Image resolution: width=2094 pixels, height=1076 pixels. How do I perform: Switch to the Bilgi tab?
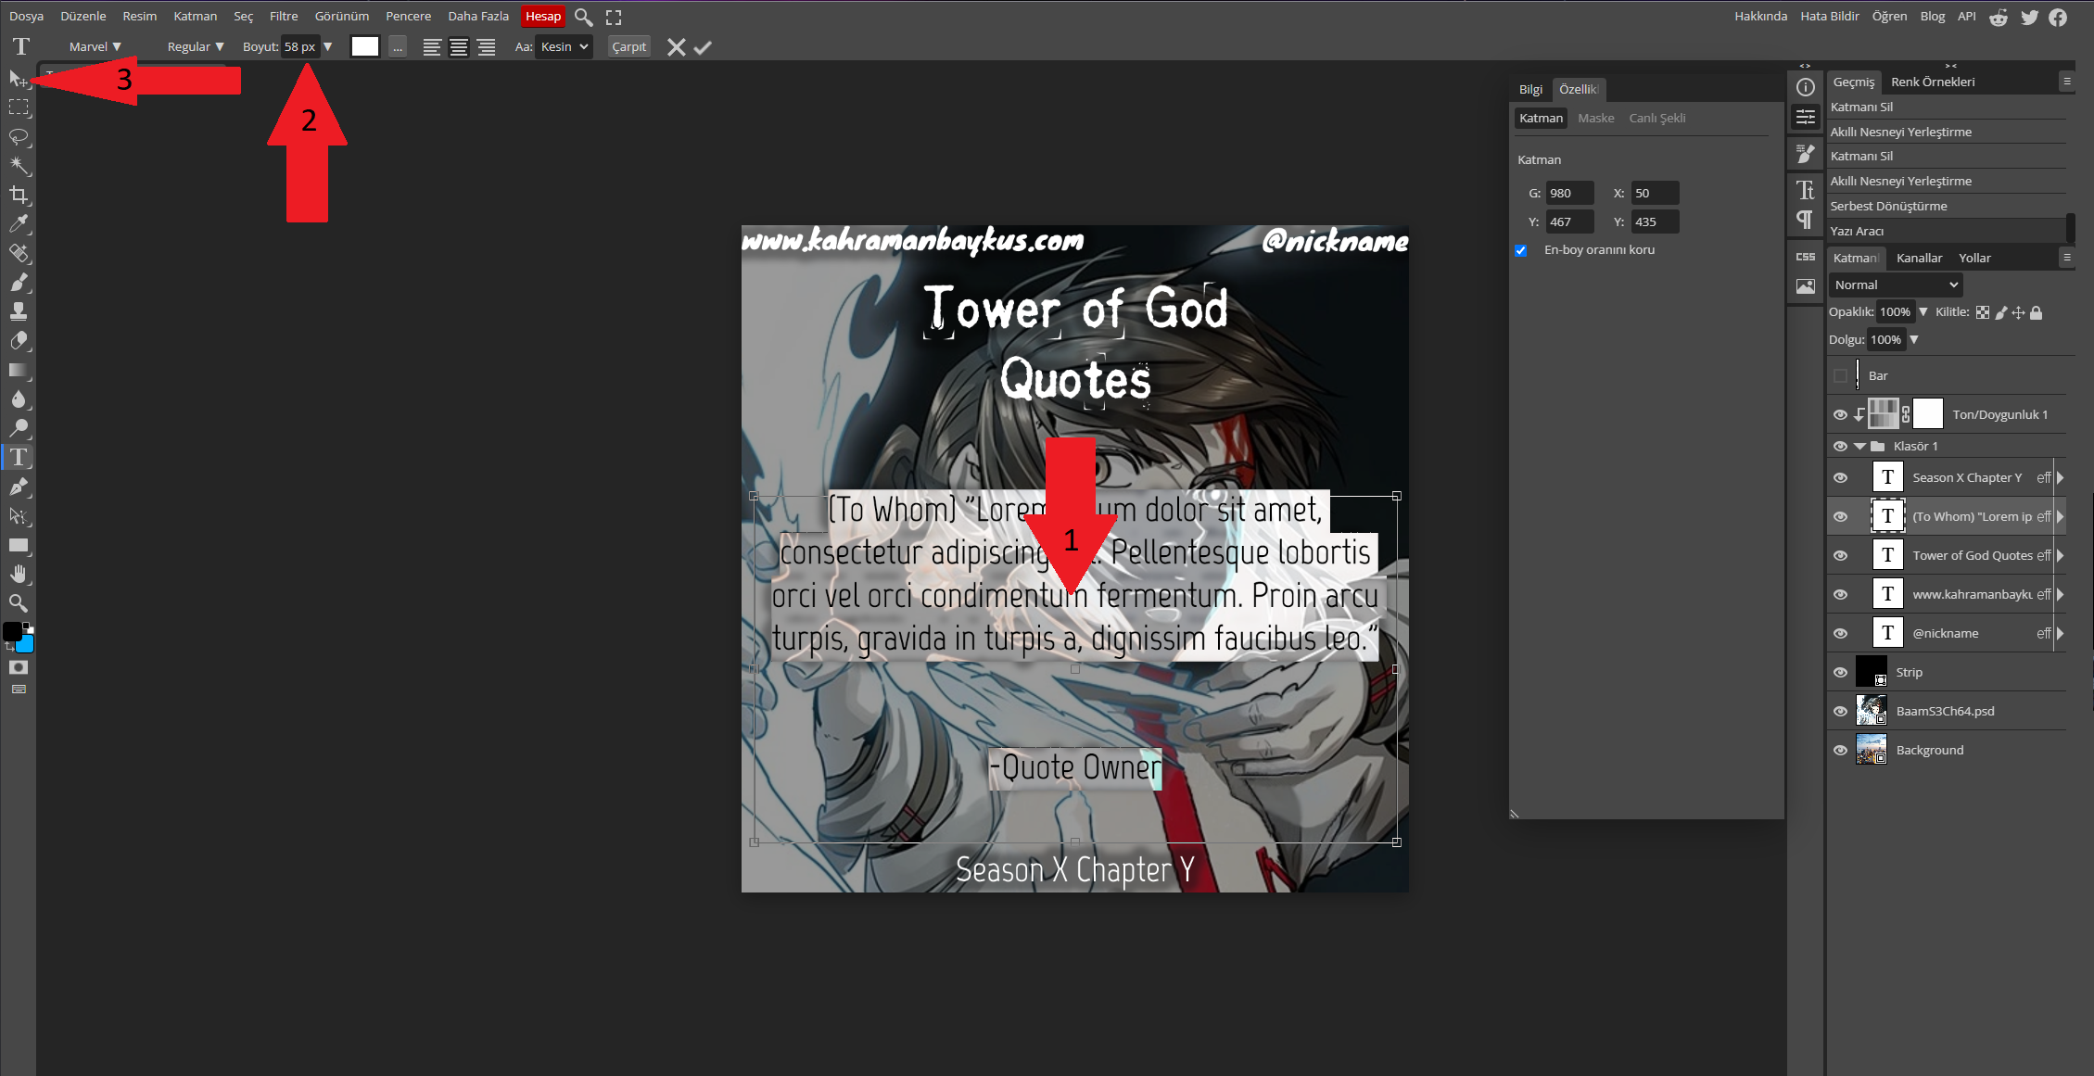pos(1530,89)
